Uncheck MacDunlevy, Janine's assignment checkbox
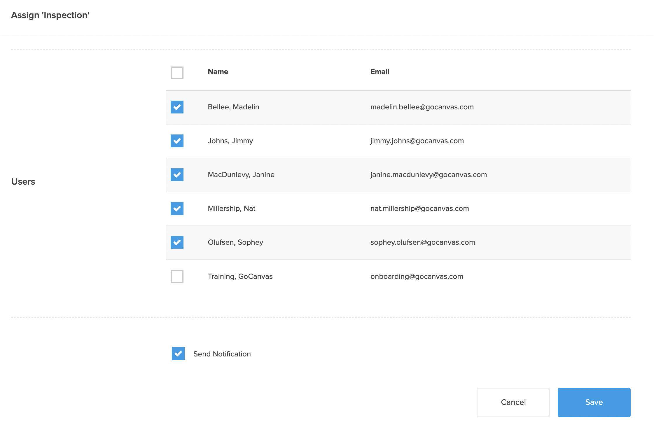 (x=177, y=175)
